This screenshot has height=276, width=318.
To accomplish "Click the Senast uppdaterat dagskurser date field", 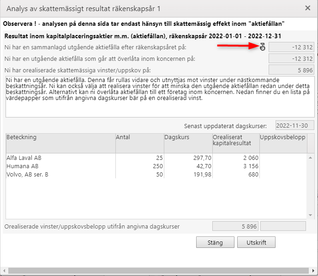I will (294, 125).
